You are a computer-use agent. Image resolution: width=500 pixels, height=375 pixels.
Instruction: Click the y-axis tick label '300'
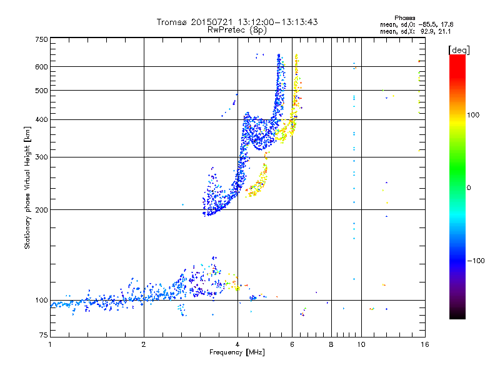[x=42, y=157]
